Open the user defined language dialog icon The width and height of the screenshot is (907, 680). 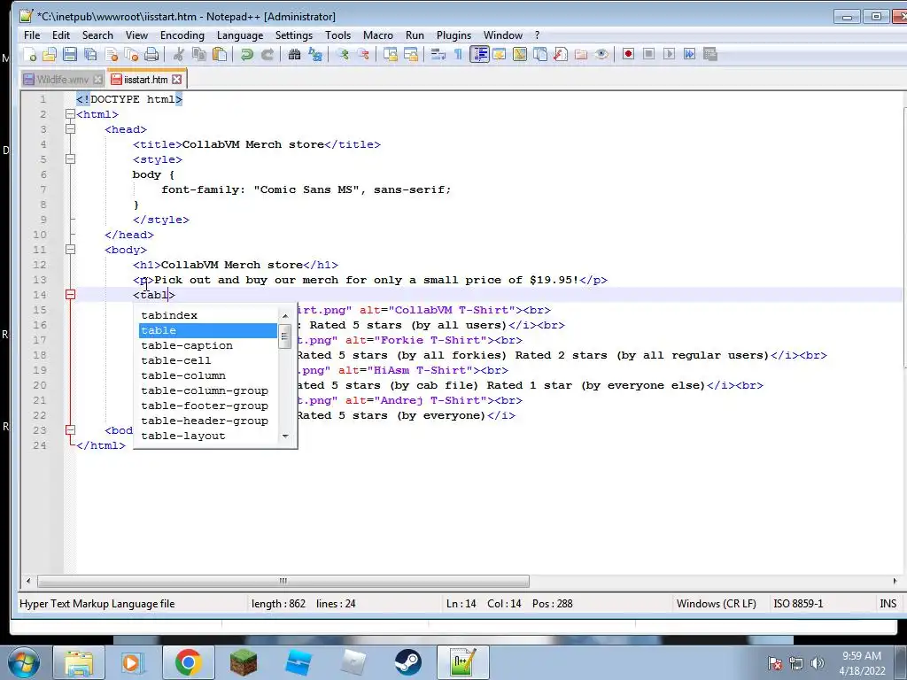tap(500, 54)
